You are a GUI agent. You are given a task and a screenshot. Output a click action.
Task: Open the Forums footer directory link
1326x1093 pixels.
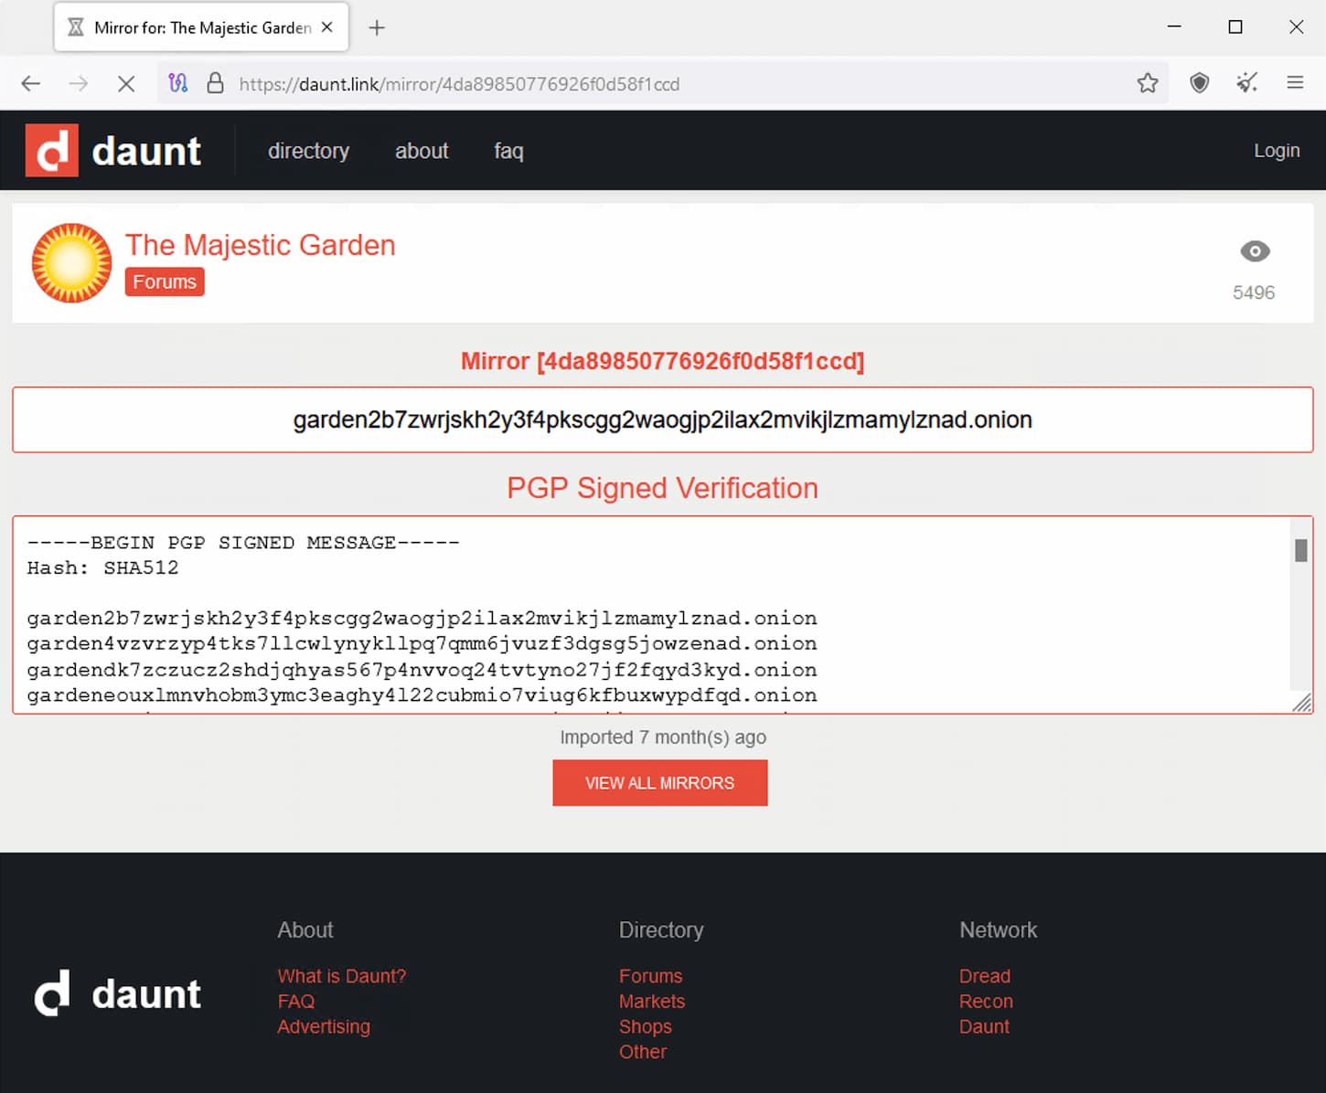pyautogui.click(x=650, y=976)
